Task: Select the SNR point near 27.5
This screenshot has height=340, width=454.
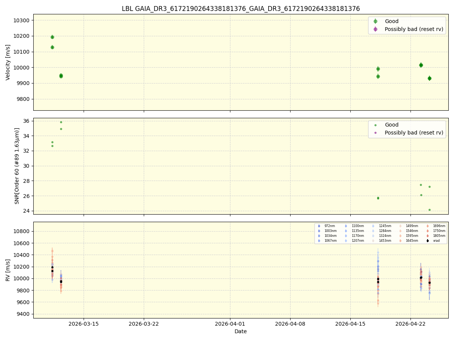Action: (x=421, y=185)
